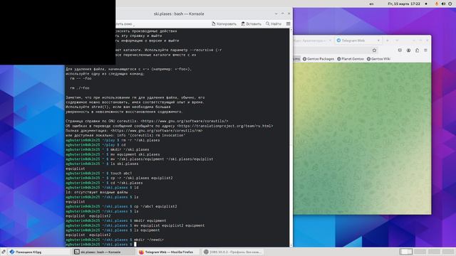Switch to the second virtual desktop pager
Image resolution: width=456 pixels, height=256 pixels.
420,252
